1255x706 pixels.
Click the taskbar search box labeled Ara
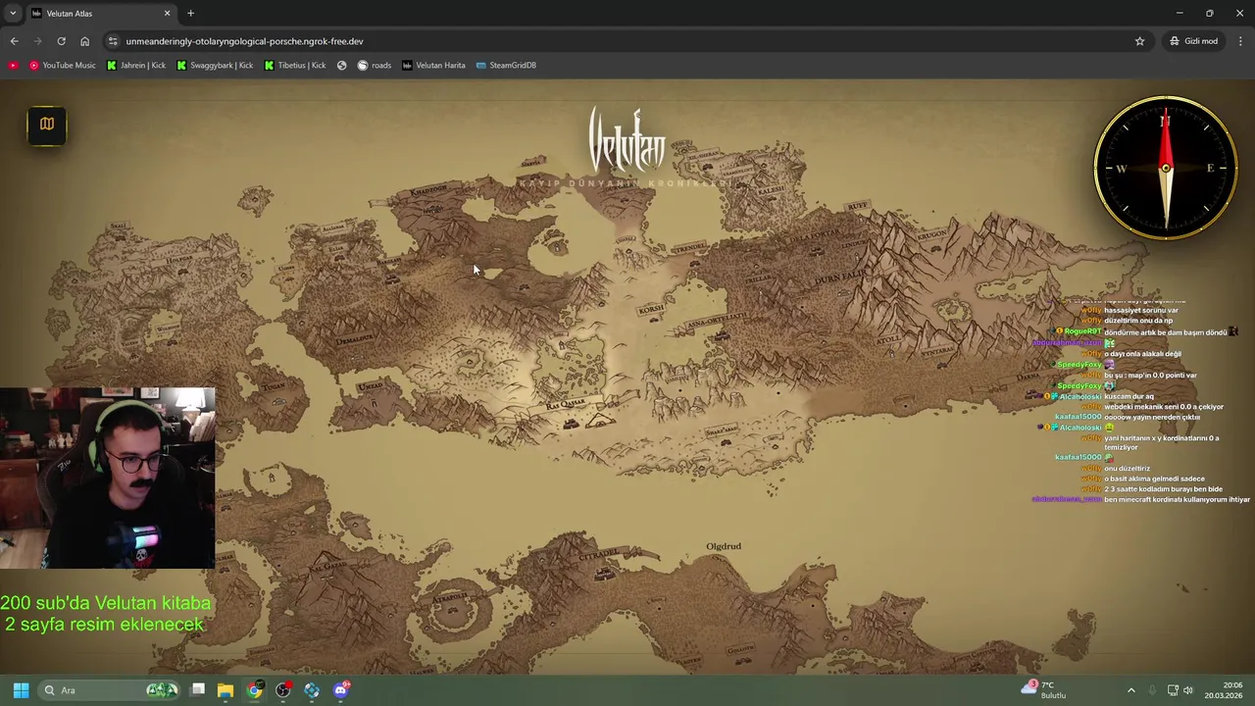(111, 690)
